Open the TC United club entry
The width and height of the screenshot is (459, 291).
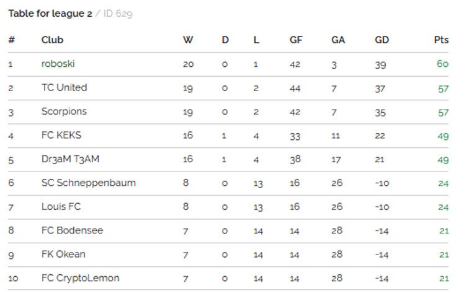tap(64, 88)
